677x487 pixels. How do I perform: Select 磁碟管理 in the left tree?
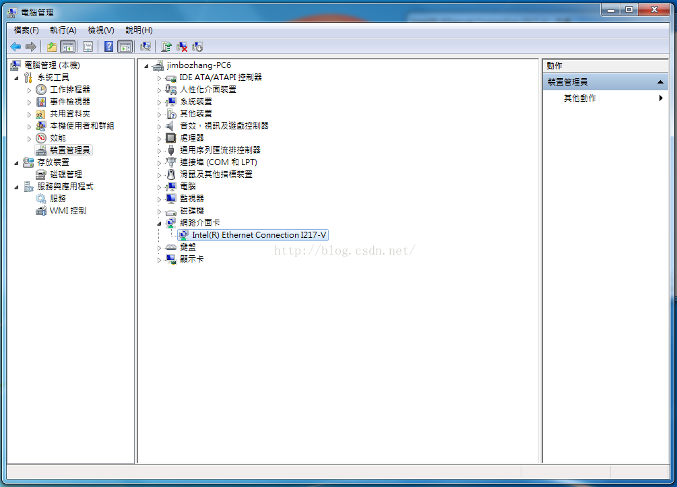(x=65, y=174)
